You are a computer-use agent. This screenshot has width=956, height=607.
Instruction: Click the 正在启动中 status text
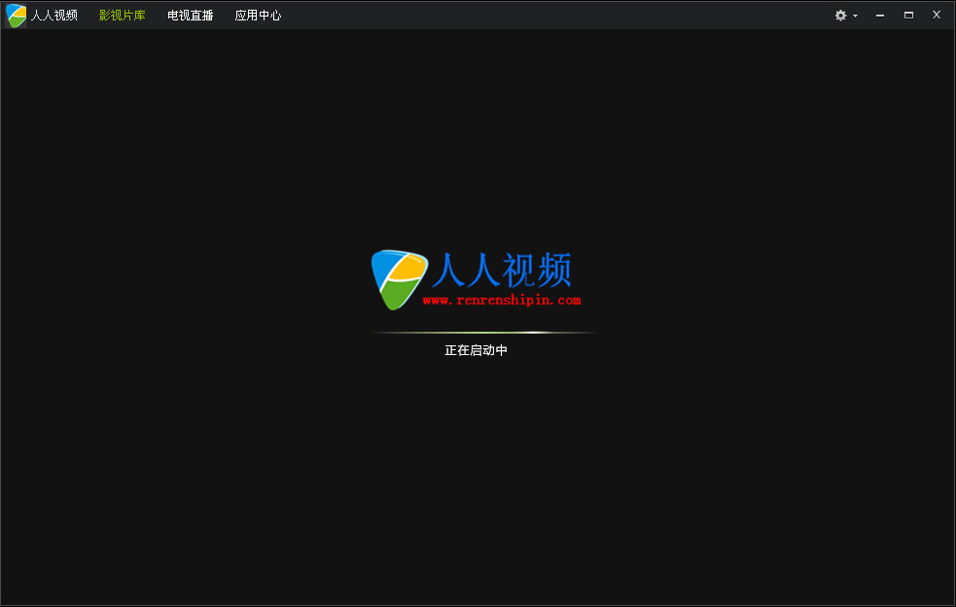pos(476,350)
